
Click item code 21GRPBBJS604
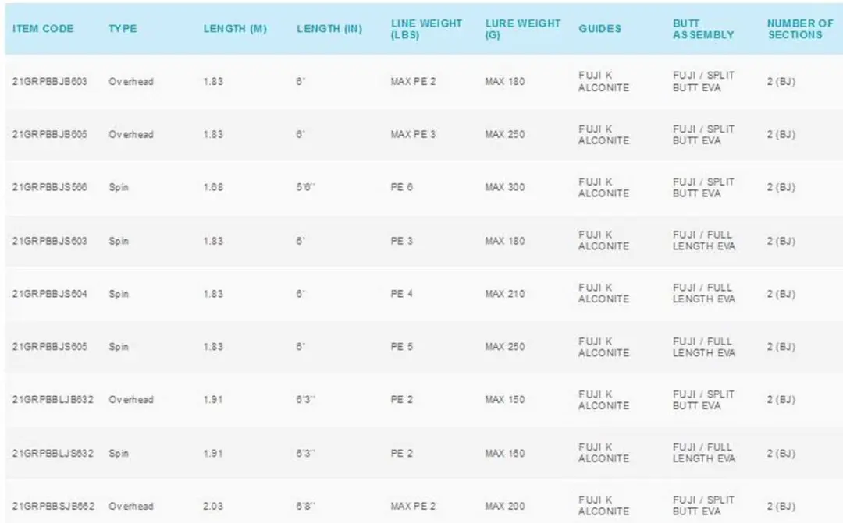point(49,294)
